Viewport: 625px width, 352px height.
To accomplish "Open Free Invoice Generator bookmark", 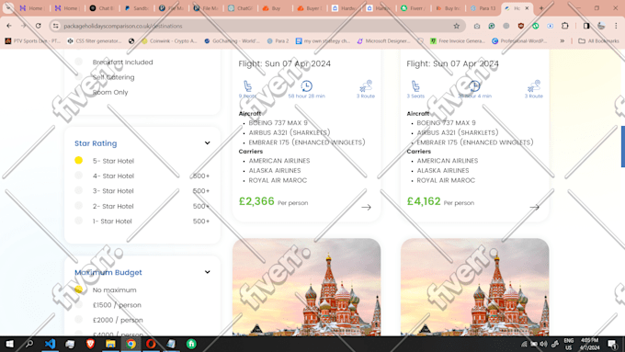I will [458, 40].
